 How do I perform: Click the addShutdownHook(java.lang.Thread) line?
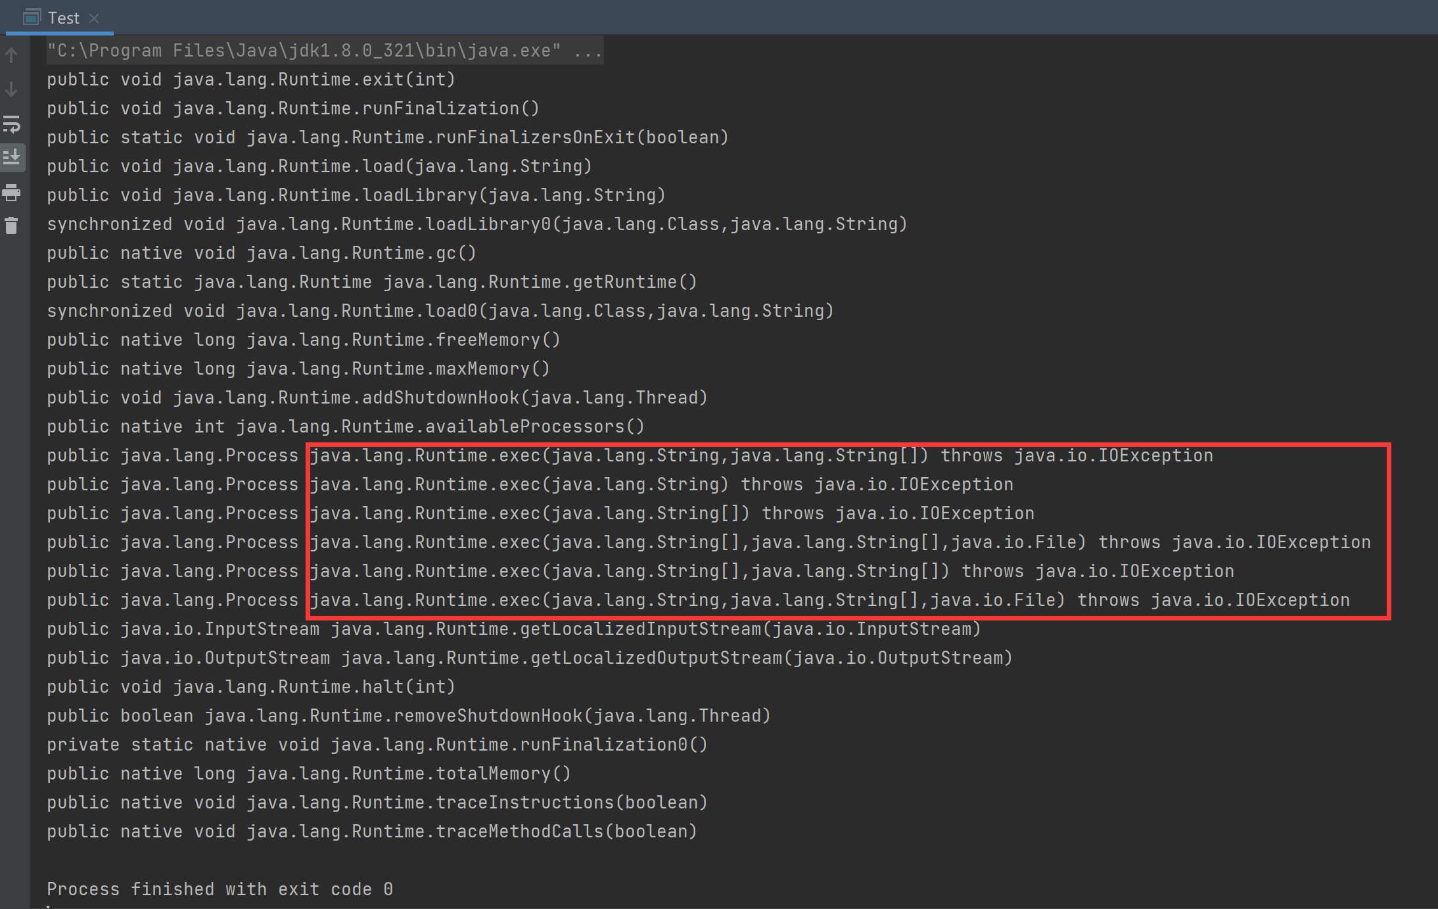[x=377, y=398]
